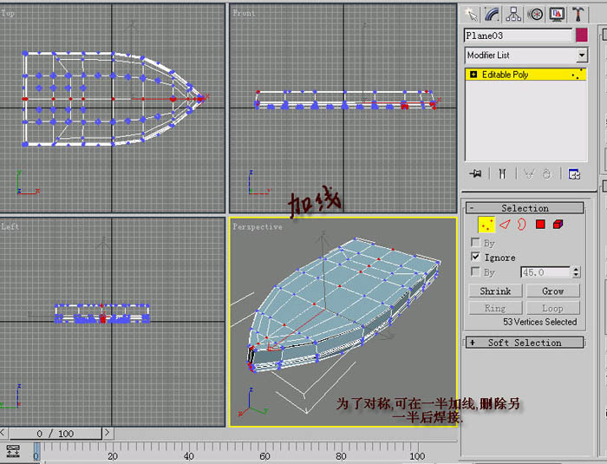This screenshot has height=464, width=607.
Task: Click Remove Modifier trash icon
Action: (x=546, y=174)
